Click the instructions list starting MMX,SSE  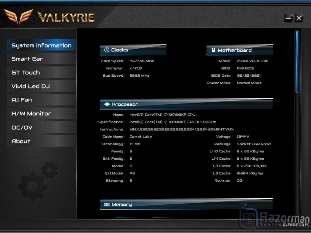(182, 129)
